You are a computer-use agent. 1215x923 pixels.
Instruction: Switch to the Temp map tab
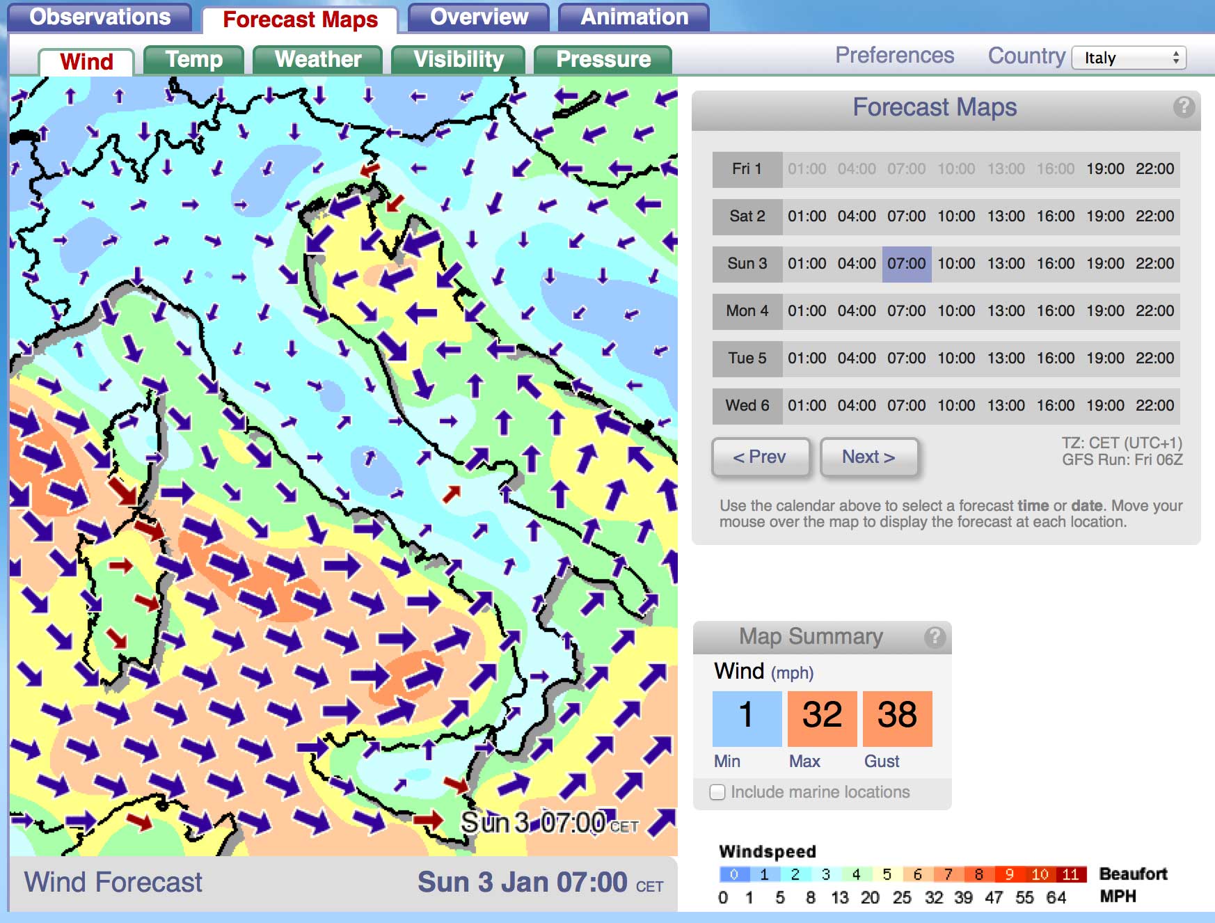point(193,60)
